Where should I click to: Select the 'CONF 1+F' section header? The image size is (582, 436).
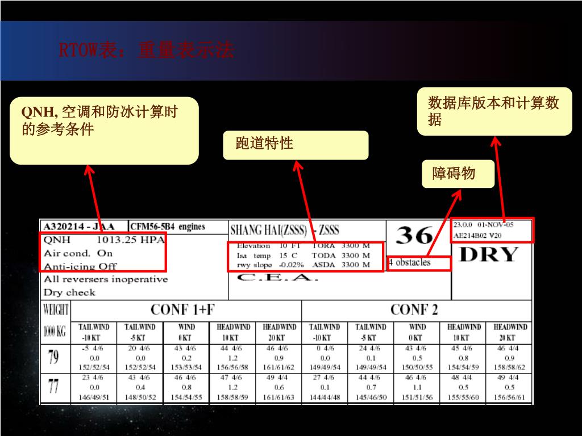(182, 309)
